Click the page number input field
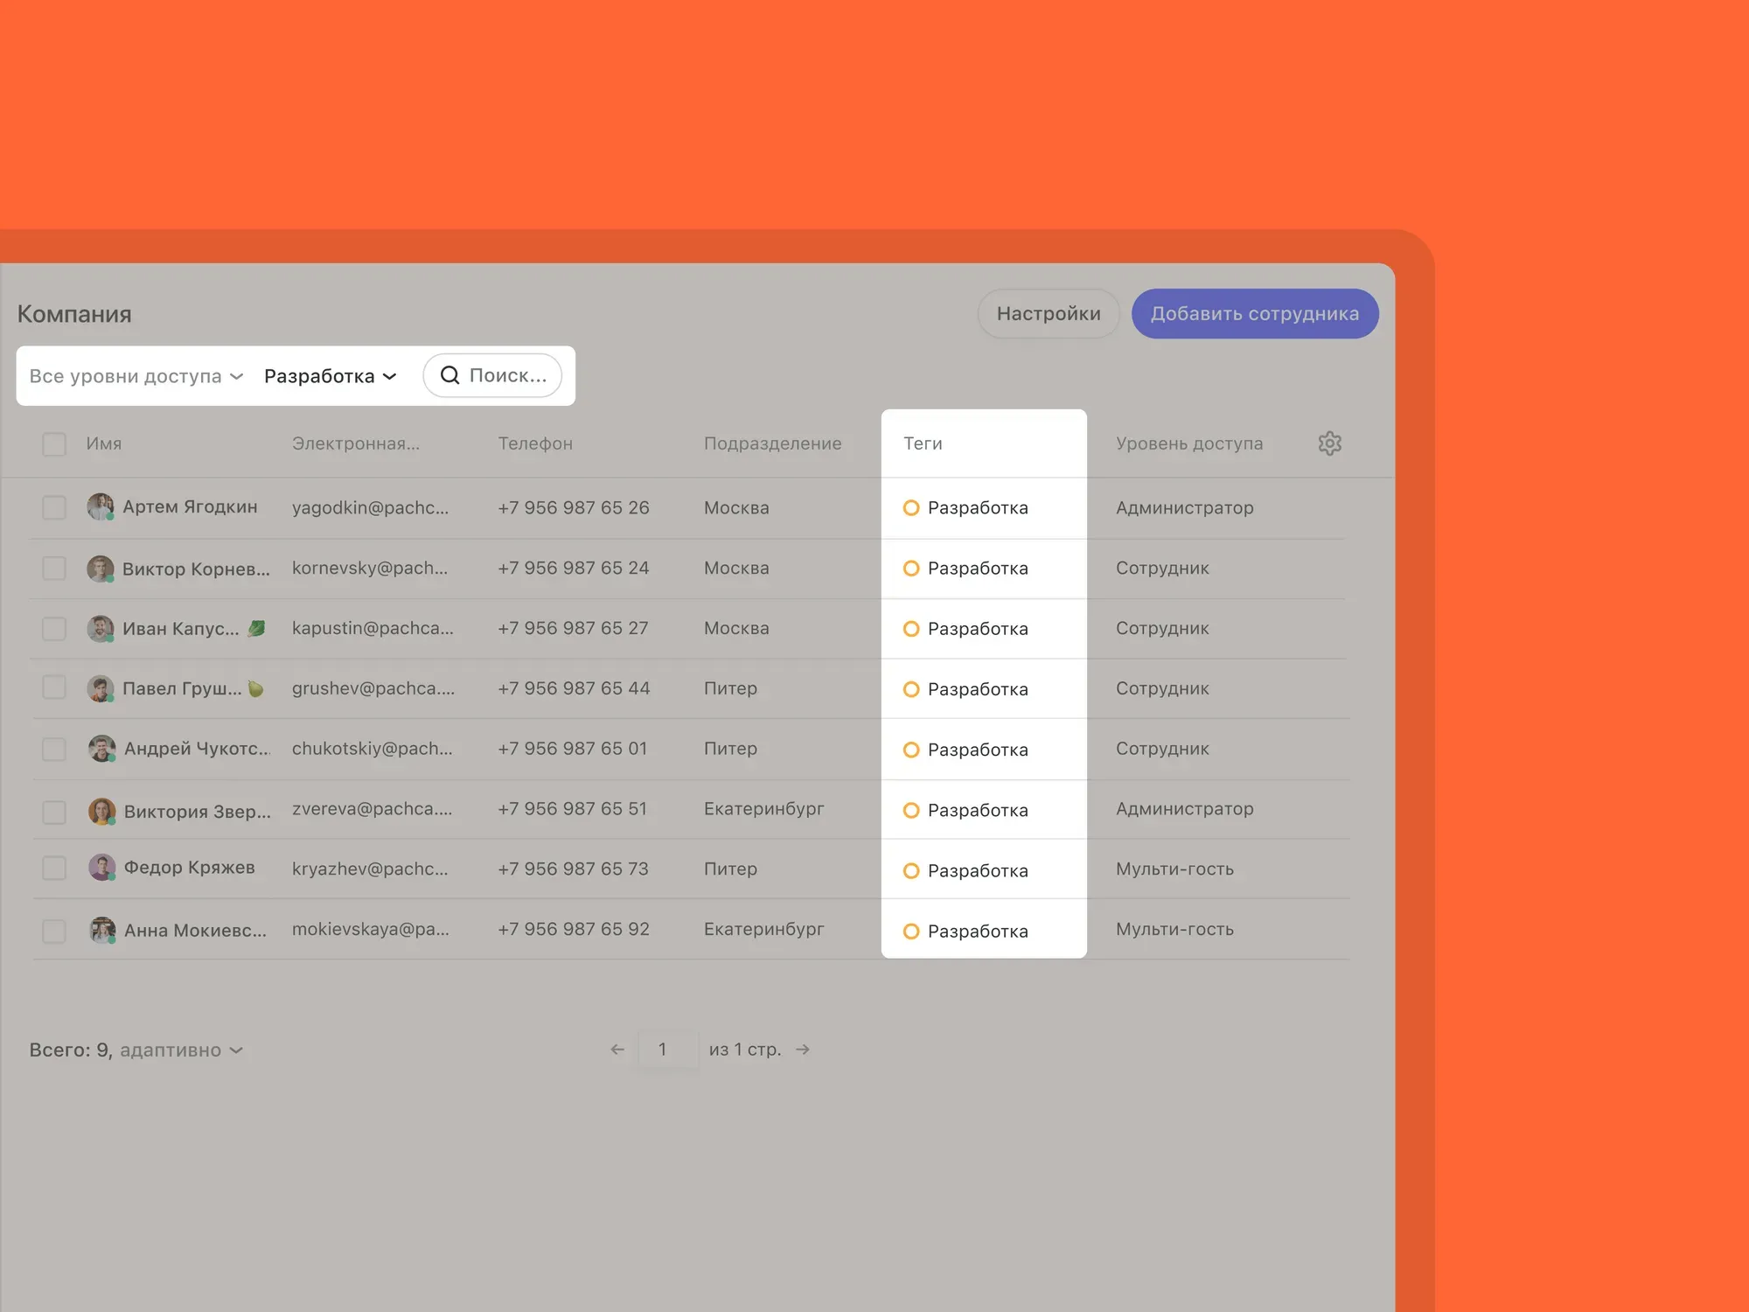This screenshot has height=1312, width=1749. pyautogui.click(x=663, y=1049)
